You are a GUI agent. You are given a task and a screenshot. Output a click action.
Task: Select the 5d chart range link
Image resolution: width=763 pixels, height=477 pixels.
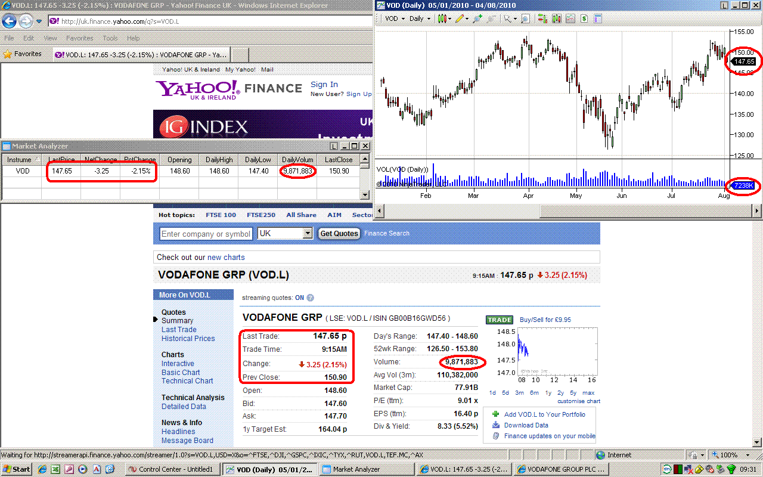point(505,393)
